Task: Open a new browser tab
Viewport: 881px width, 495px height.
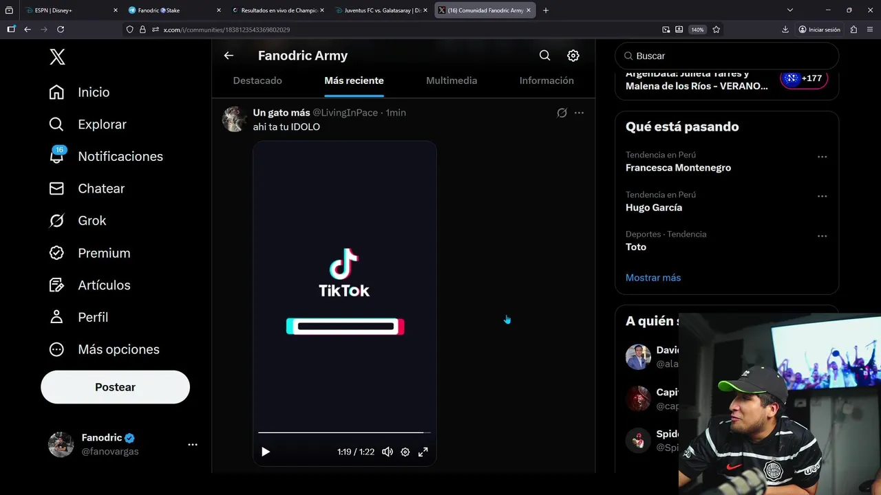Action: point(546,10)
